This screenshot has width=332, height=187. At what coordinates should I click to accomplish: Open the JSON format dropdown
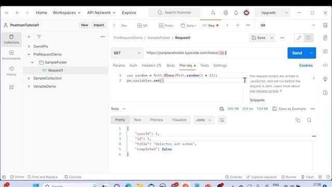(204, 120)
